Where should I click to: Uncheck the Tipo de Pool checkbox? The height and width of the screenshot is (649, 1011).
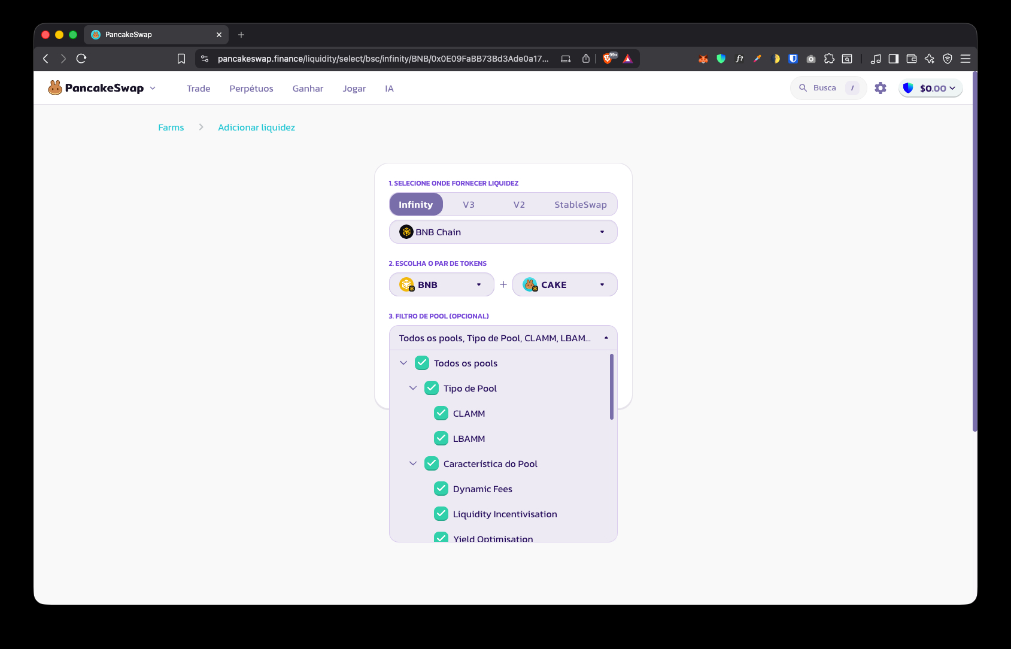[x=432, y=388]
